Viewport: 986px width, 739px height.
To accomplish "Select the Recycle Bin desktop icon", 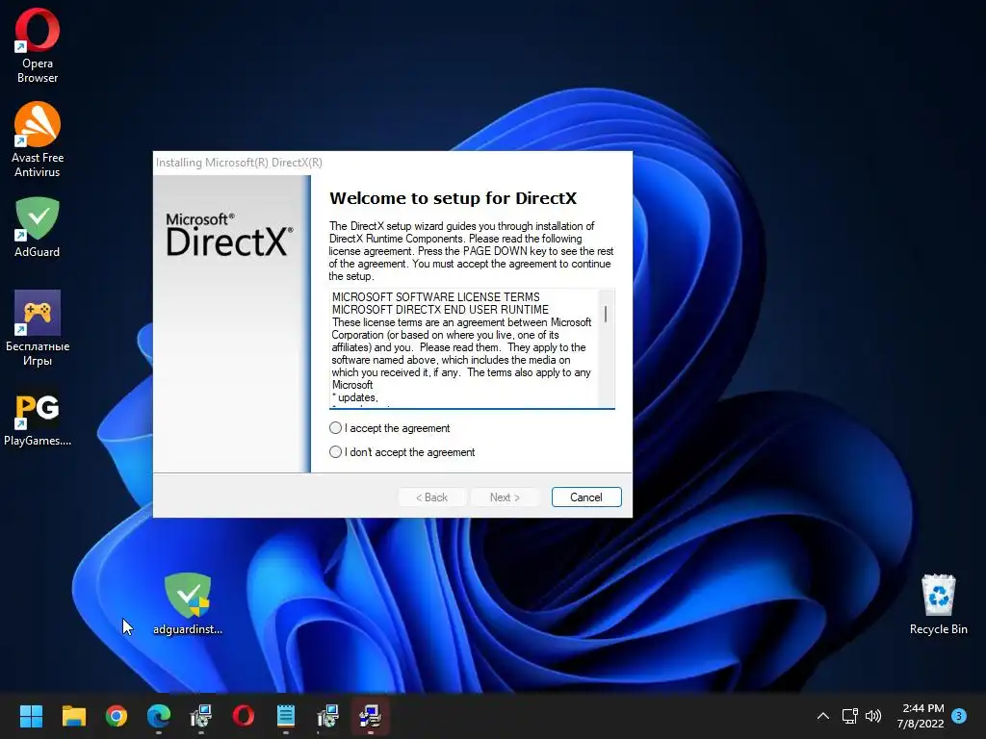I will tap(938, 603).
